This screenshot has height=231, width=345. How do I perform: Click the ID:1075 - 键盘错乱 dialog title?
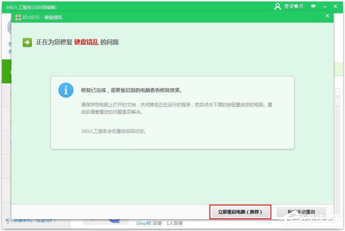[x=42, y=17]
